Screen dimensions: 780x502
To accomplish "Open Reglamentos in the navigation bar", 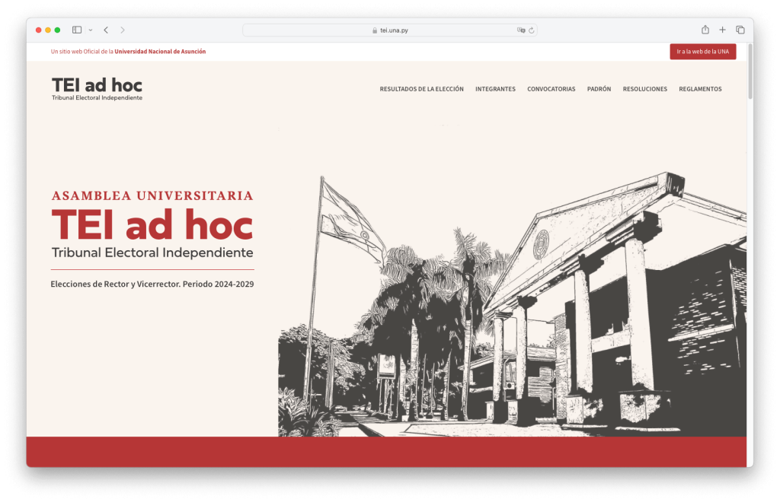I will (700, 89).
